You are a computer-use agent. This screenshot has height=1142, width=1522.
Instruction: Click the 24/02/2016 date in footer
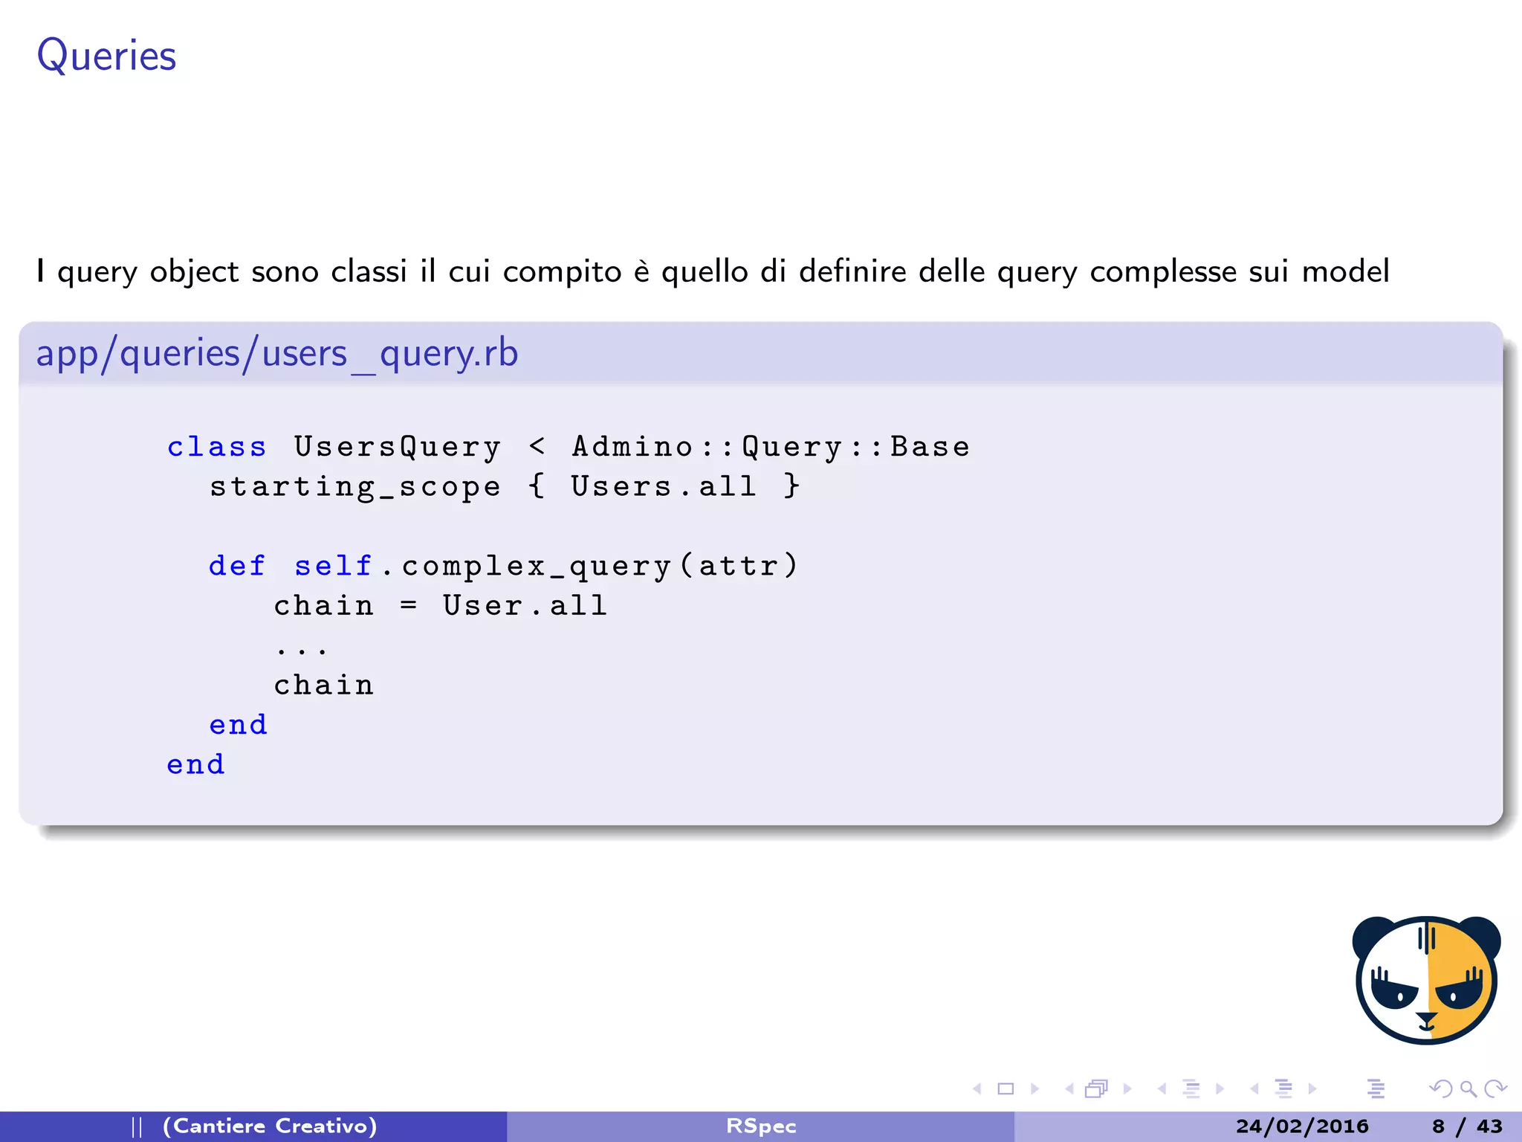[x=1302, y=1126]
